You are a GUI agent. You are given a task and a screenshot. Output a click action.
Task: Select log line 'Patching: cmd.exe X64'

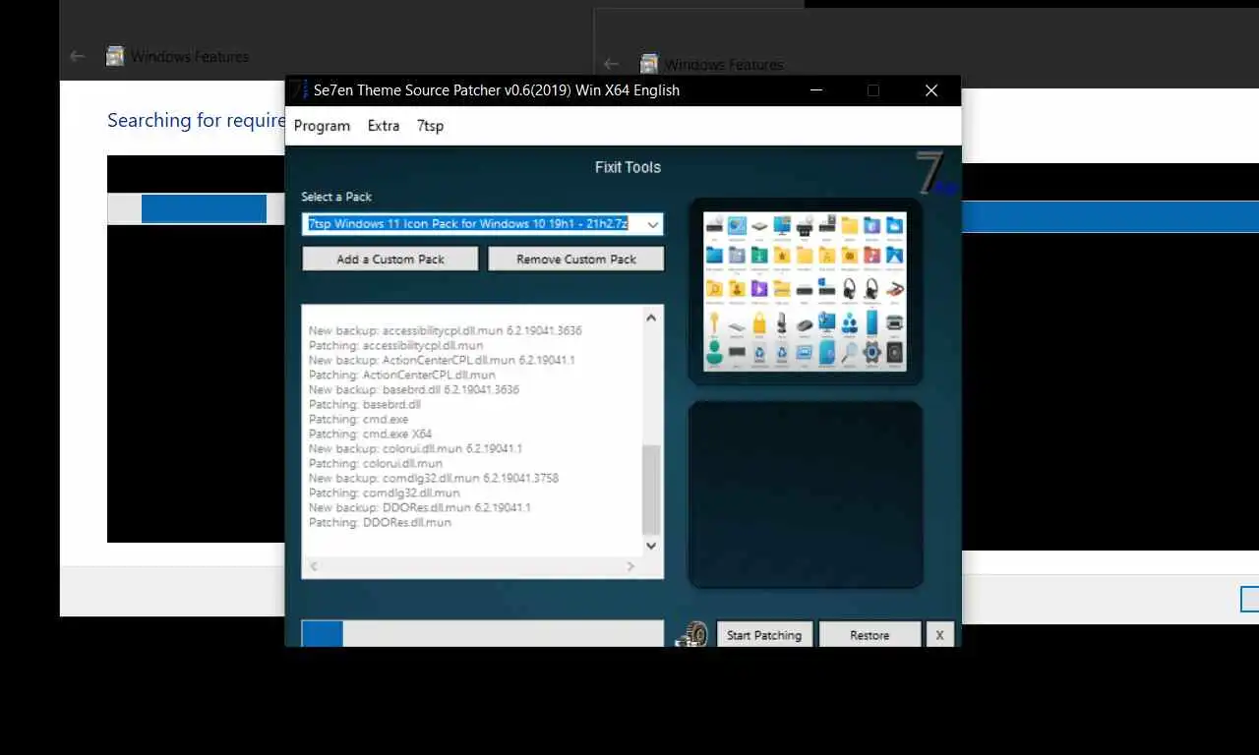click(370, 435)
